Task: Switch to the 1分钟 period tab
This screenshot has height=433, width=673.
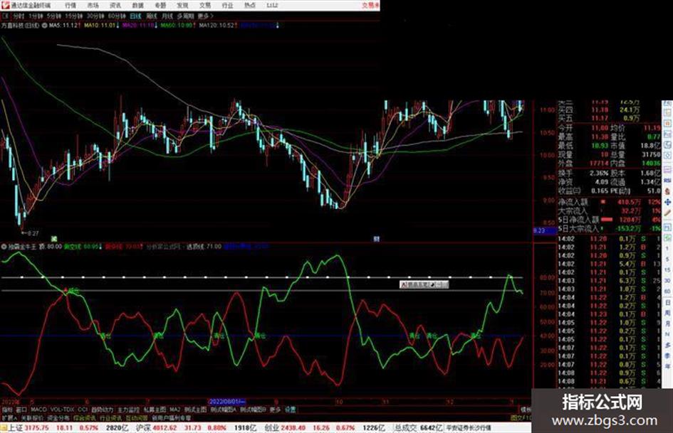Action: pos(36,16)
